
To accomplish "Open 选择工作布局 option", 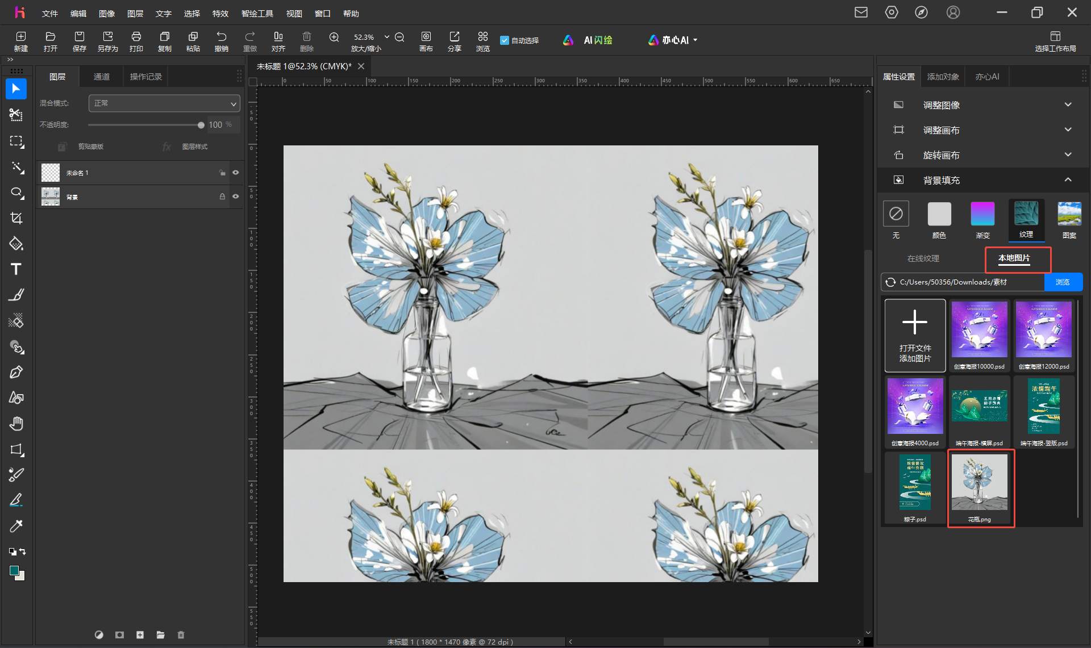I will [x=1055, y=41].
